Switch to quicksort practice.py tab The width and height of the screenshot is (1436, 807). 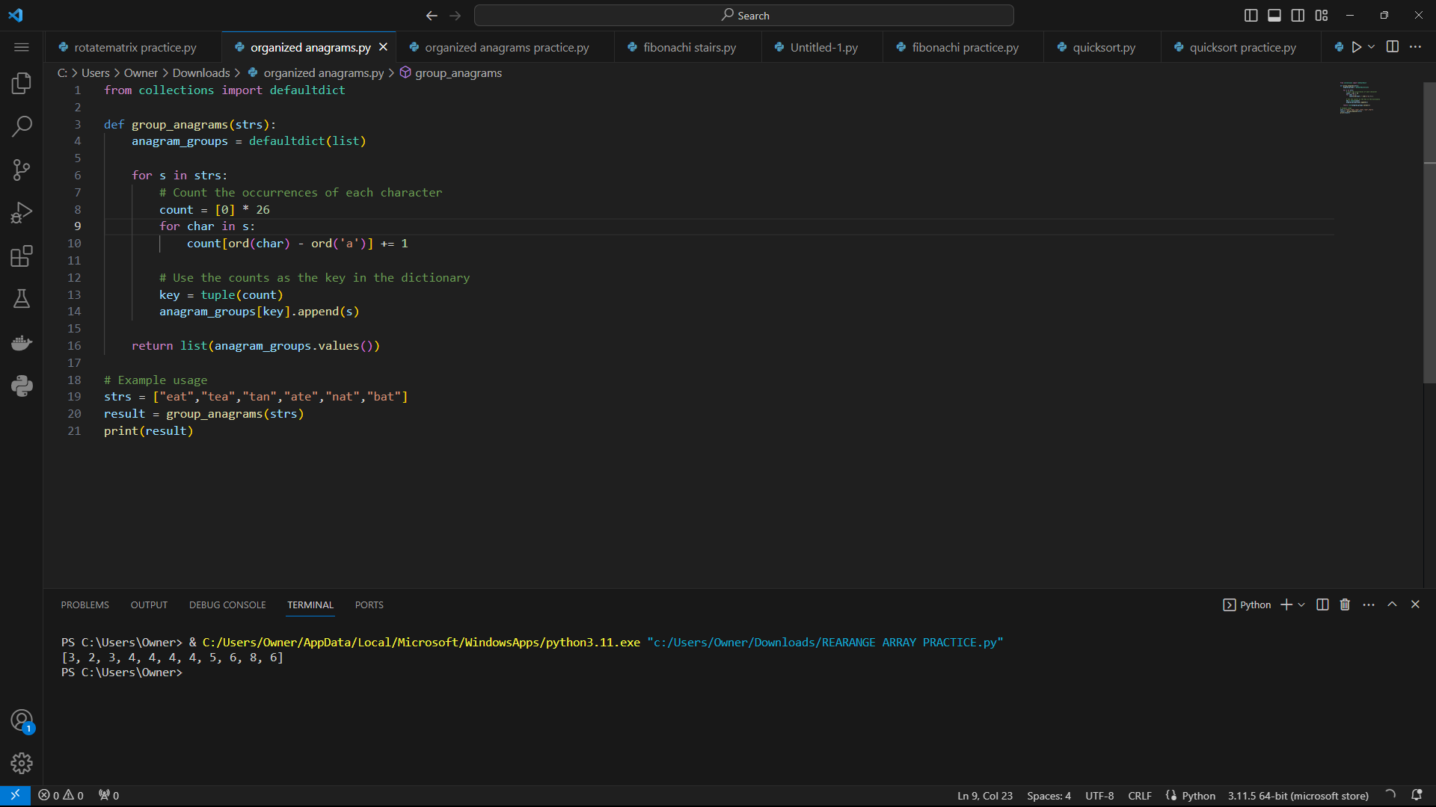click(1242, 47)
